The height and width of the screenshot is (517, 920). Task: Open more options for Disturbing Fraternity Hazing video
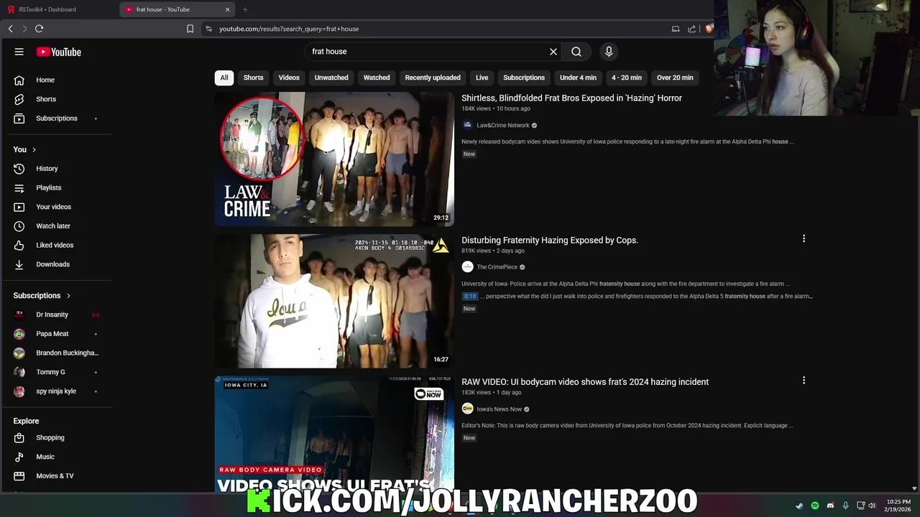coord(804,238)
